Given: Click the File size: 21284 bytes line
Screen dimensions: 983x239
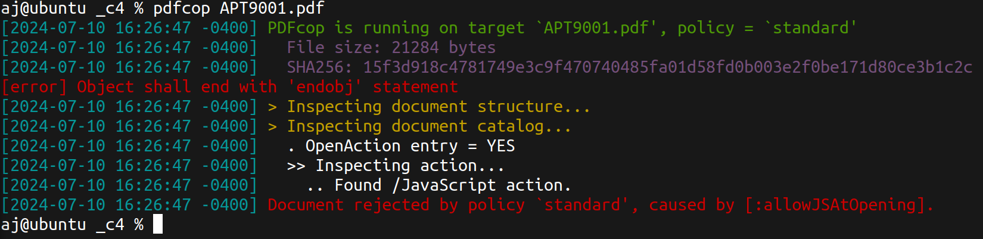Looking at the screenshot, I should coord(391,48).
